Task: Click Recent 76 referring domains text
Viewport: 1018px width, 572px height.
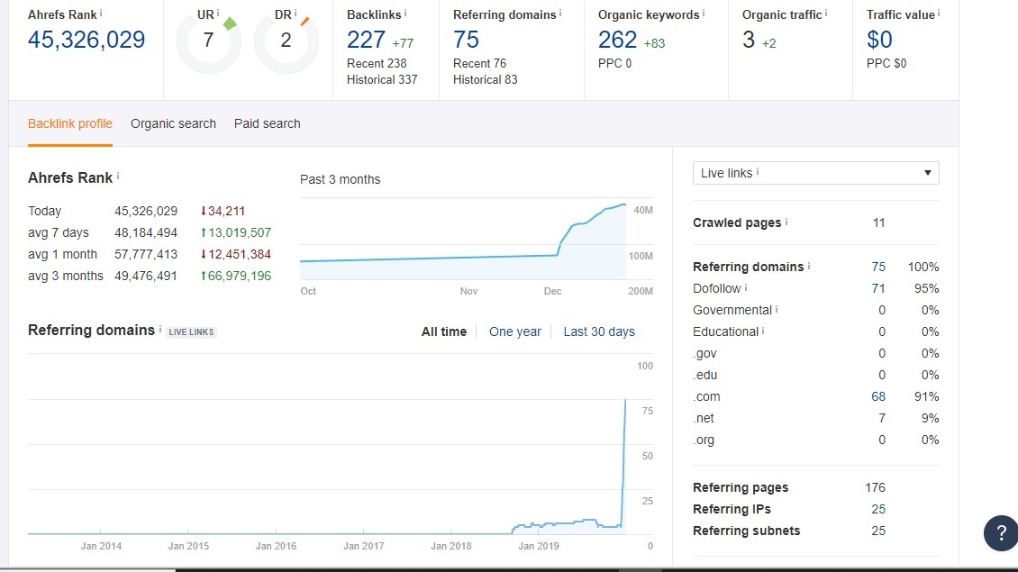Action: [480, 64]
